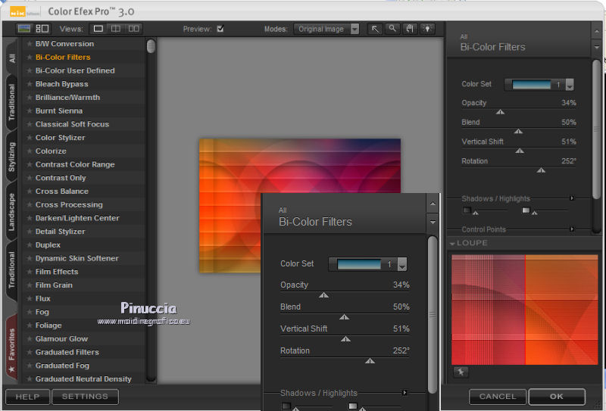The height and width of the screenshot is (411, 606).
Task: Open the Stylizing filters tab
Action: coord(12,157)
